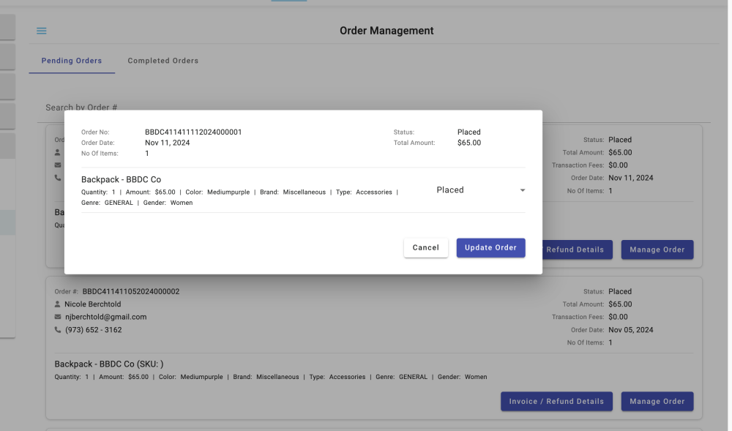Click the envelope icon beside njberchtold@gmail.com
This screenshot has width=732, height=431.
pos(58,317)
